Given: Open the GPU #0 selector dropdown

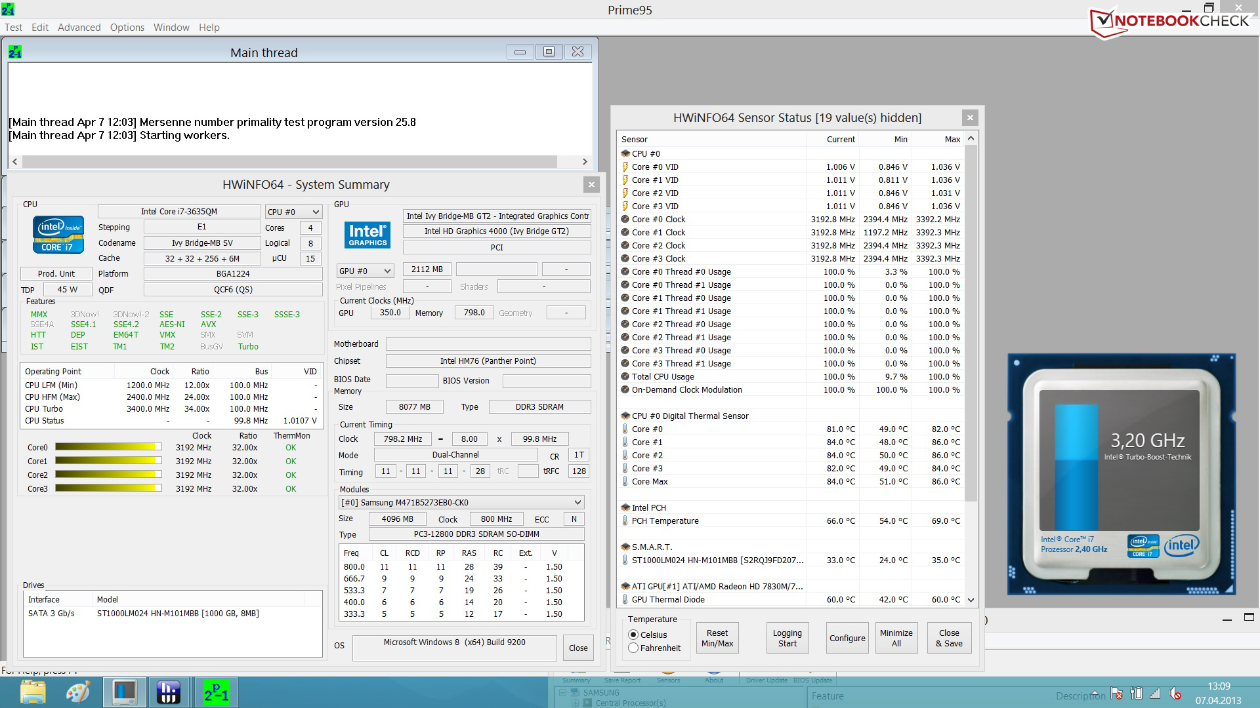Looking at the screenshot, I should pyautogui.click(x=365, y=271).
